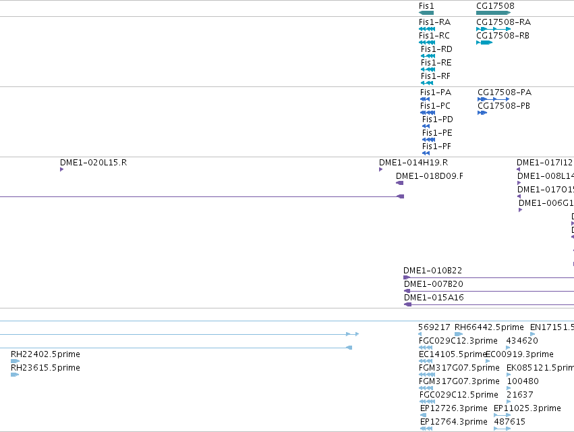Click the DME1-010B22 clone start glyph

(x=406, y=277)
